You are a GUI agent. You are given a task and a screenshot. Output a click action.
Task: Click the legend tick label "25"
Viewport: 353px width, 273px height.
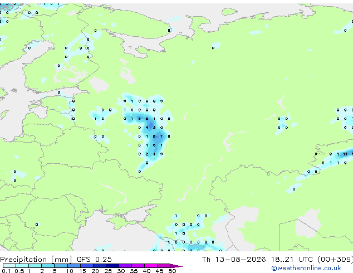108,271
